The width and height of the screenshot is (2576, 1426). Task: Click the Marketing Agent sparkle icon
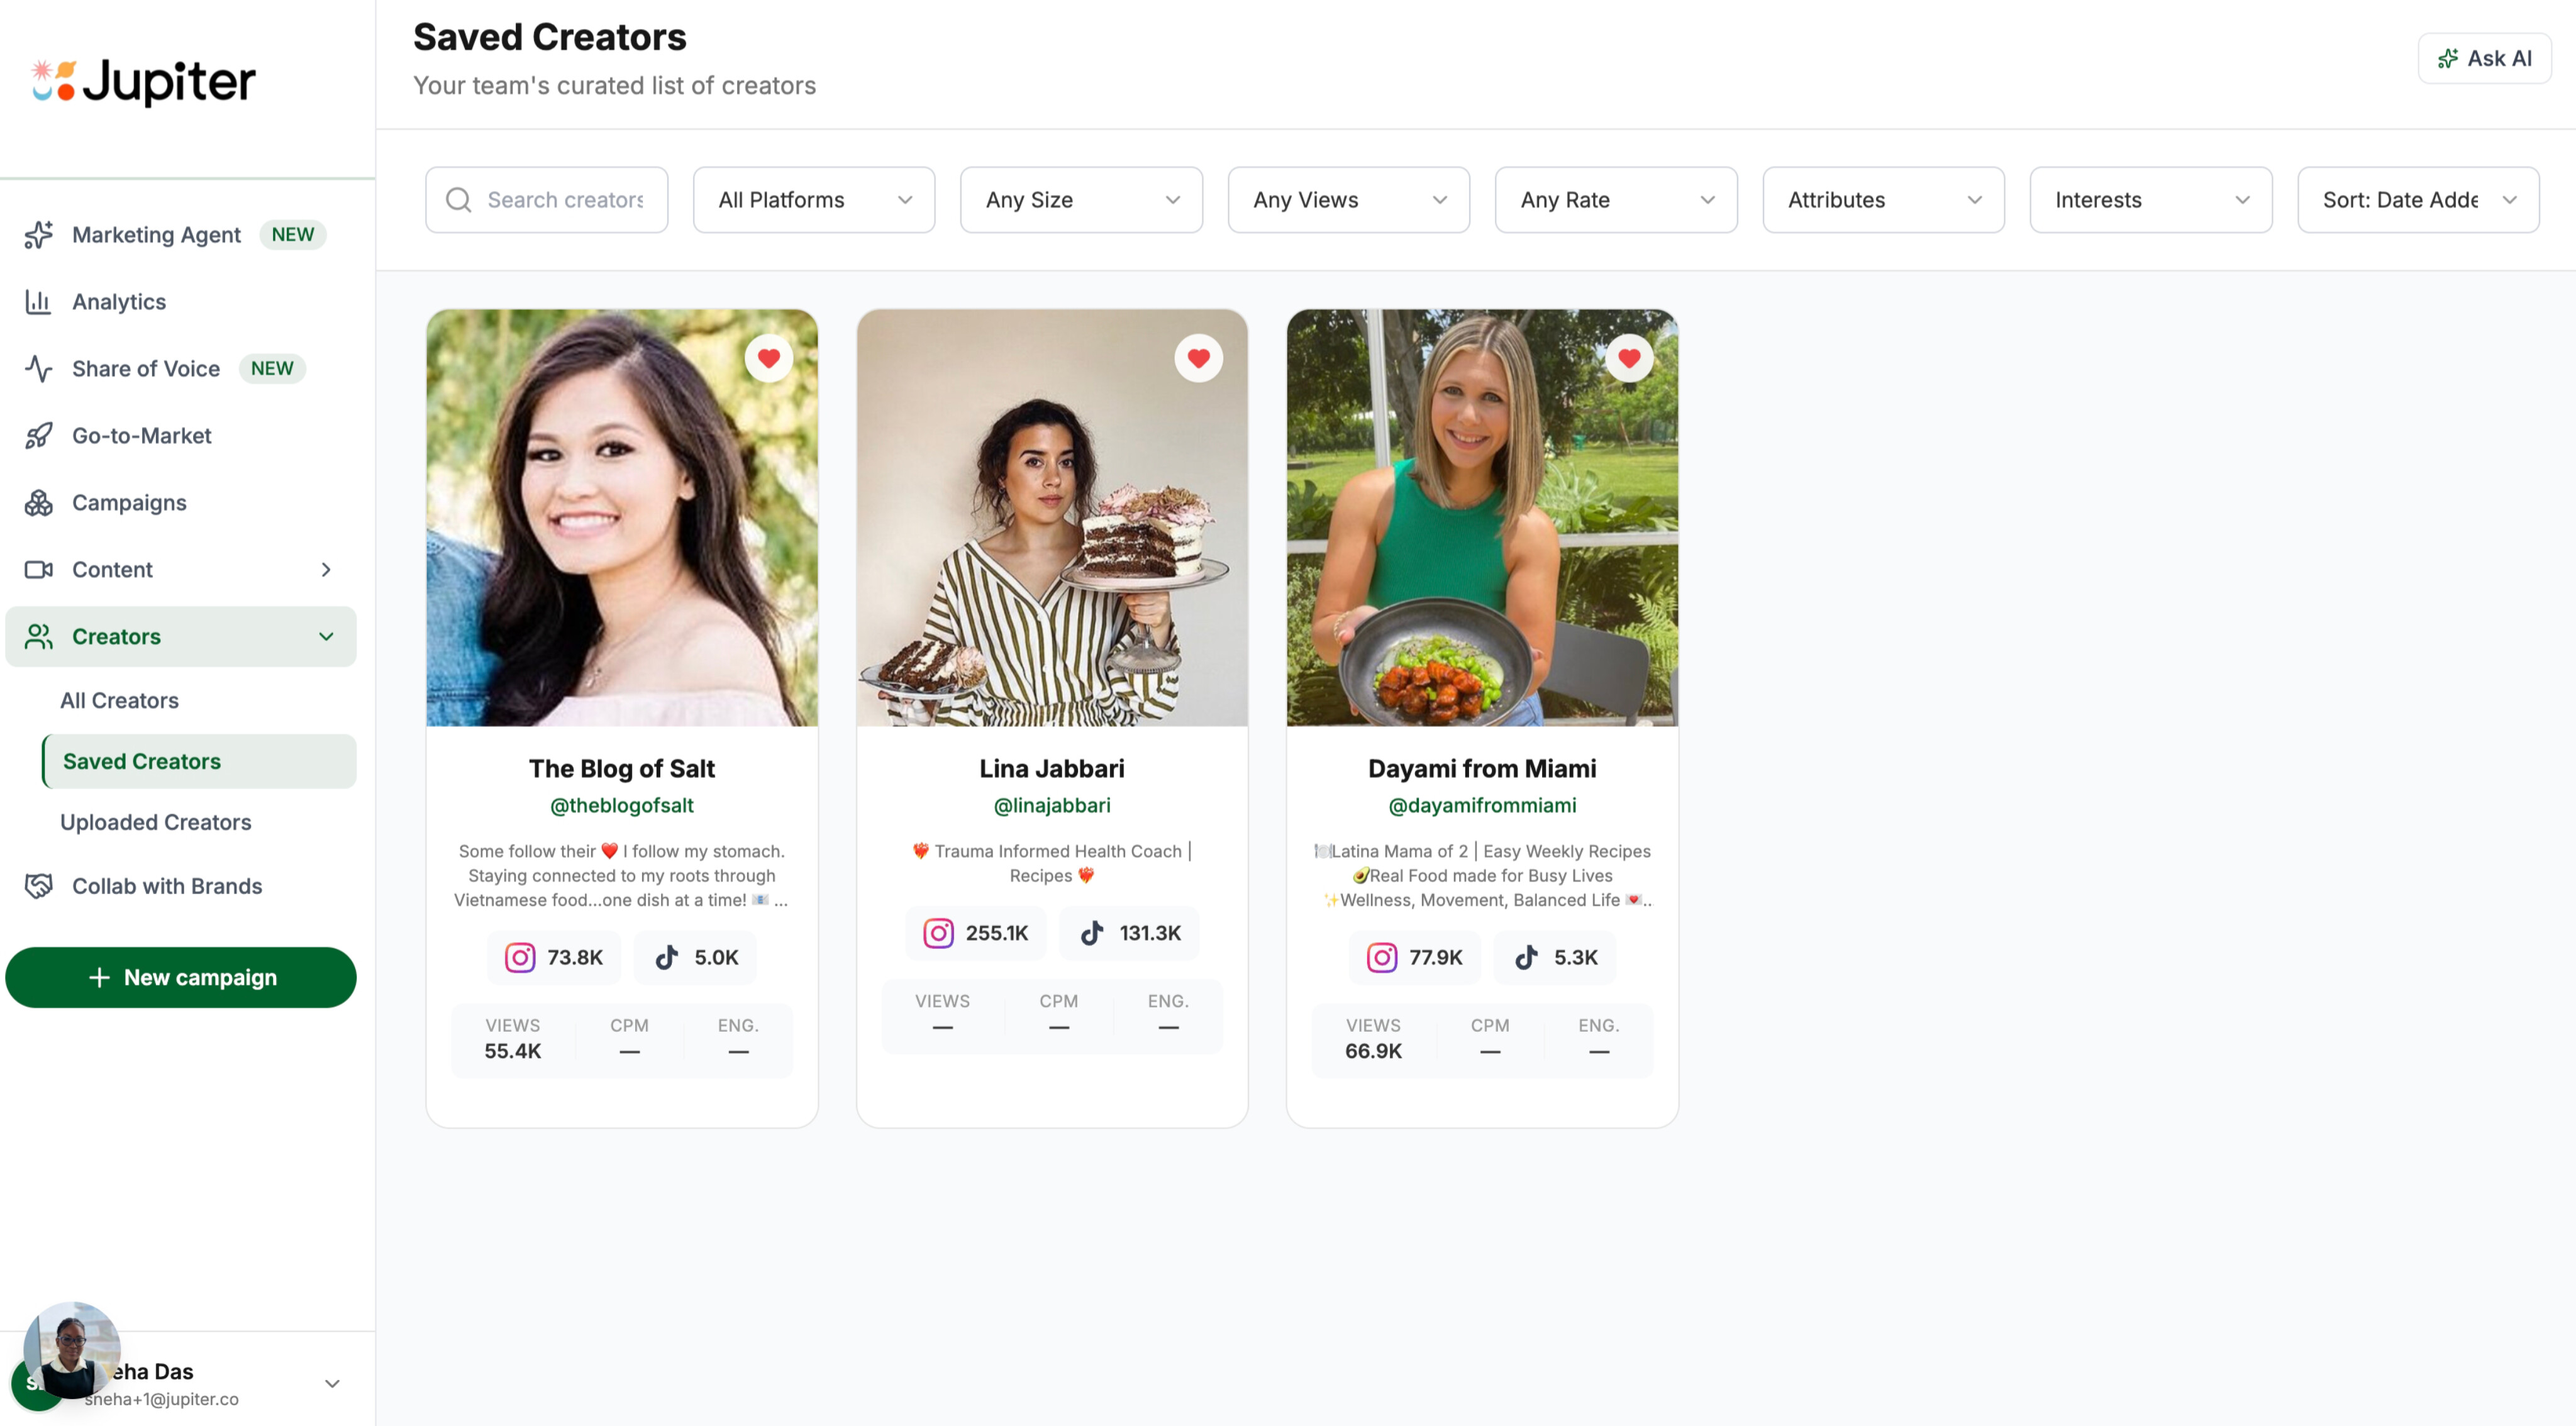38,235
